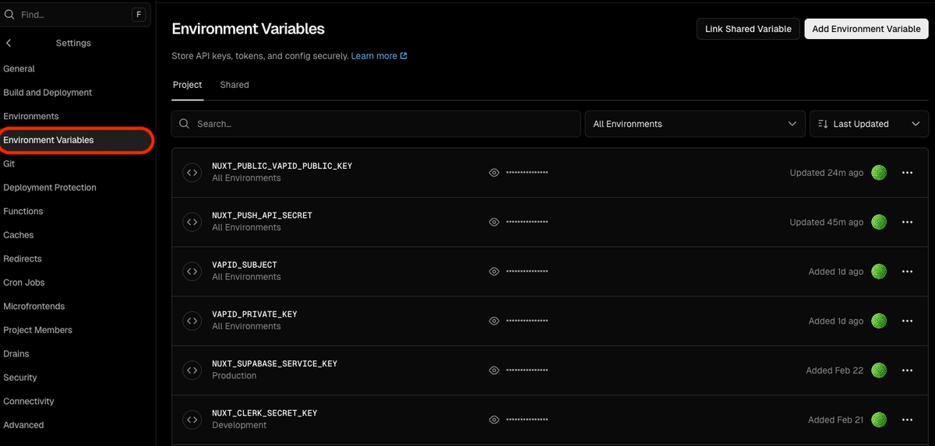The height and width of the screenshot is (446, 935).
Task: Click Add Environment Variable button
Action: [866, 29]
